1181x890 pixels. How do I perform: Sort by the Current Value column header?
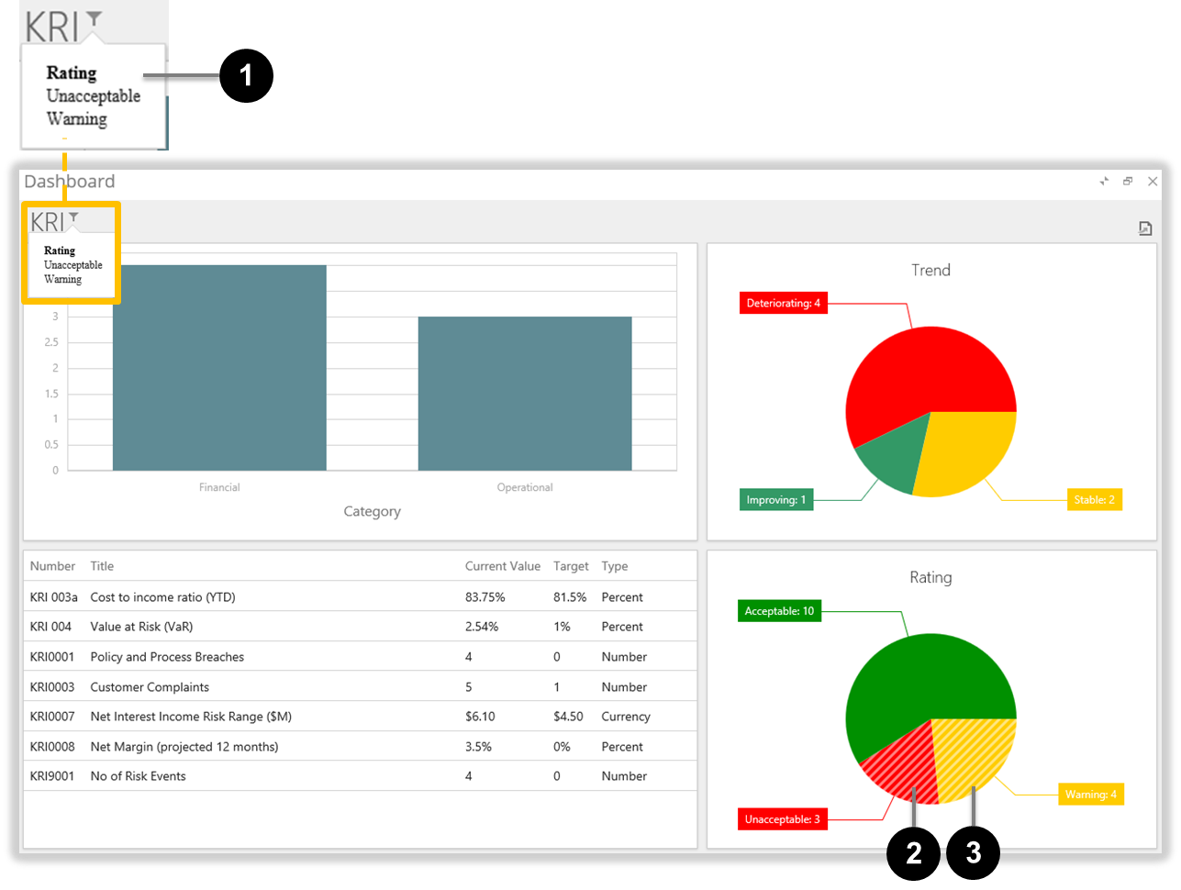click(x=503, y=566)
